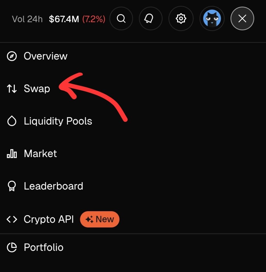266x272 pixels.
Task: Click the pie chart Portfolio icon
Action: tap(12, 248)
